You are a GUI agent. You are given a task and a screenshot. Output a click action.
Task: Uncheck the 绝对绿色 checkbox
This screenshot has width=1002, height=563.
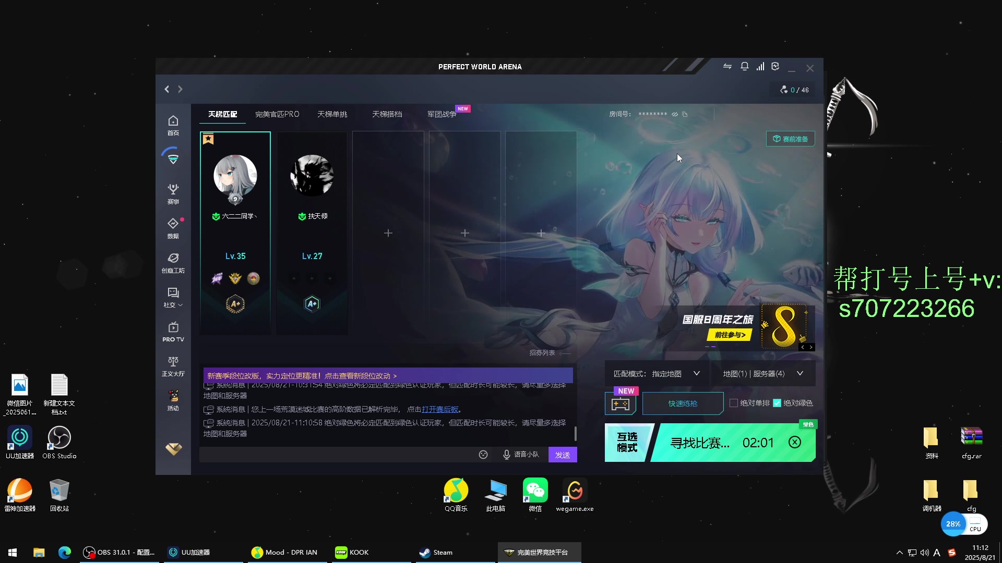pos(777,403)
